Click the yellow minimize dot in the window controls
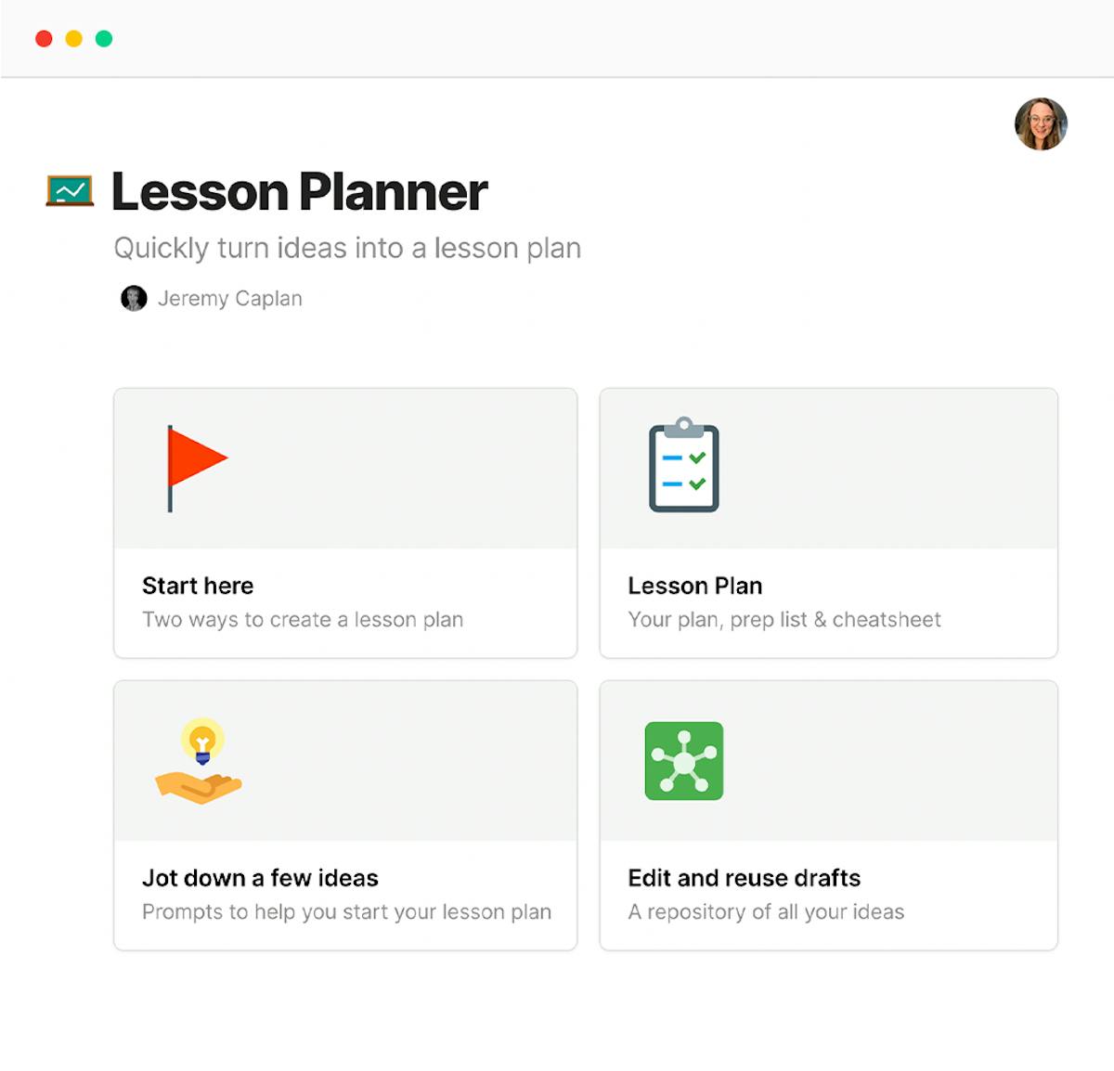1114x1071 pixels. [73, 38]
